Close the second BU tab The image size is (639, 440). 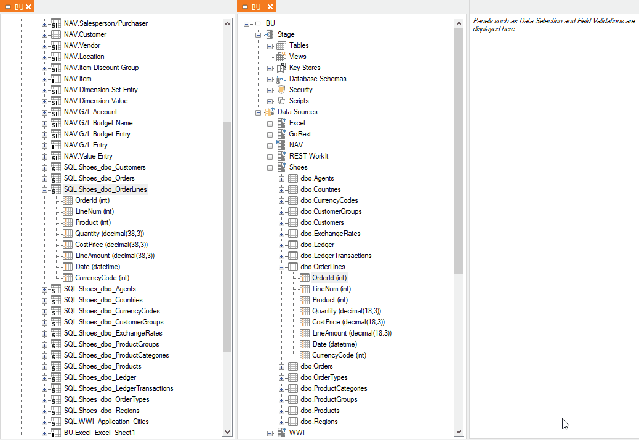(x=270, y=7)
